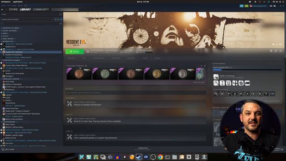Click the first bronze coin DLC thumbnail
The width and height of the screenshot is (286, 161).
click(79, 74)
